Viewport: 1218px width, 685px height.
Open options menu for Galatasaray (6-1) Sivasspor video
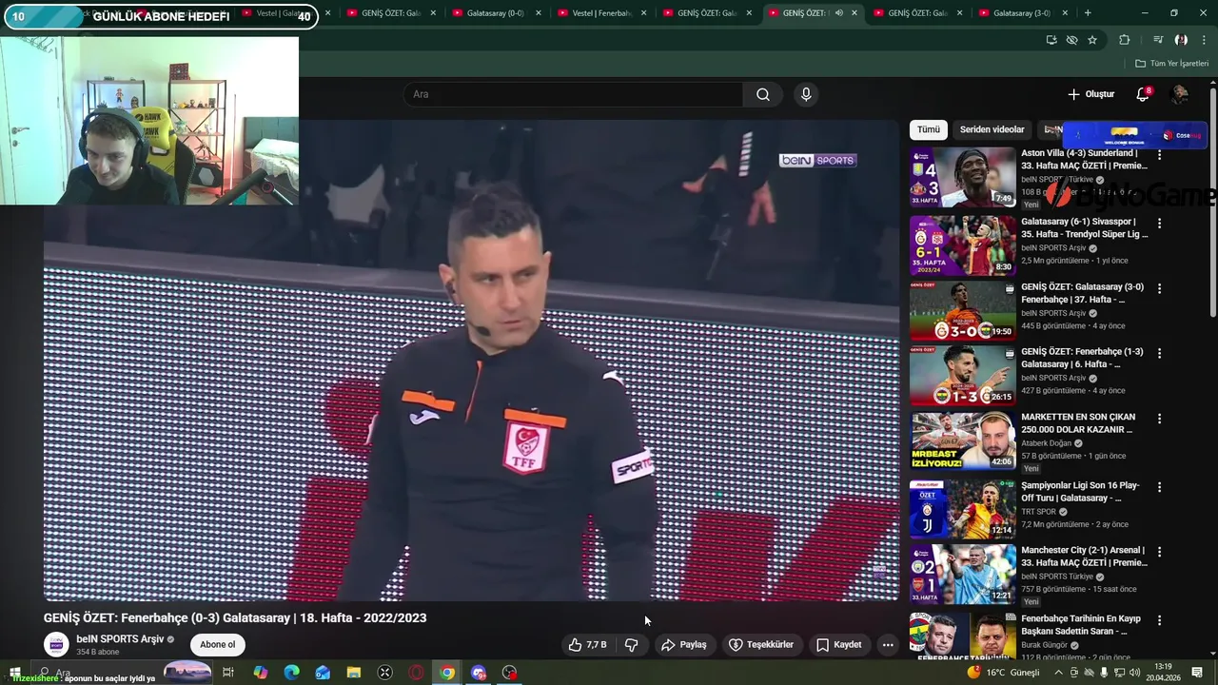coord(1159,223)
